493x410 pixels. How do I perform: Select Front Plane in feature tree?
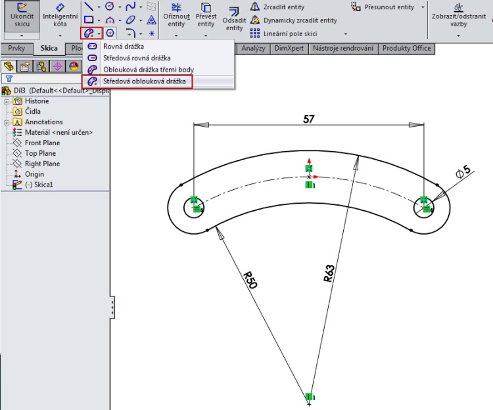click(36, 143)
